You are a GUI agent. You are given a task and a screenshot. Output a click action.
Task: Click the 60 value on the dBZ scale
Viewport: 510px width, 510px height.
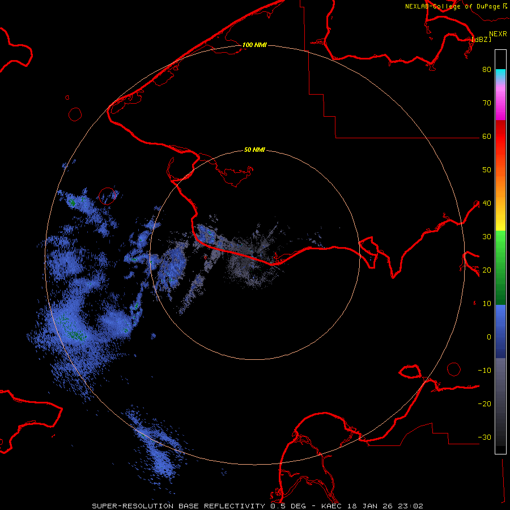[487, 137]
